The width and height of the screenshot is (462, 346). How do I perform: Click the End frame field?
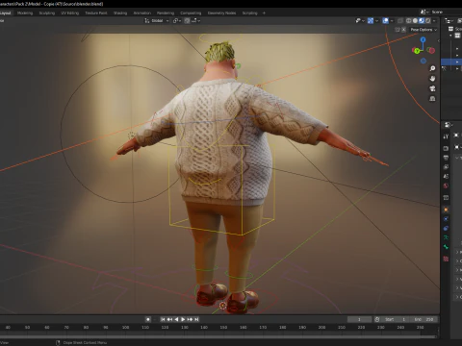[x=424, y=319]
